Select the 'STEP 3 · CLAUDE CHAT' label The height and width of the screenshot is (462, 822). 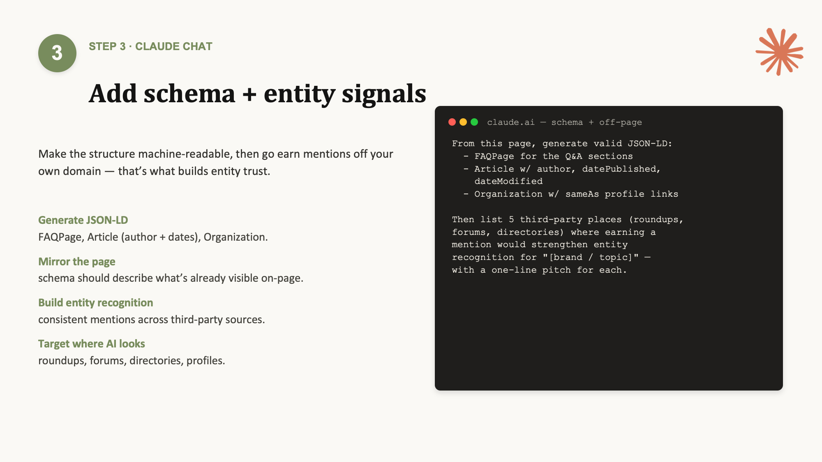pyautogui.click(x=150, y=46)
